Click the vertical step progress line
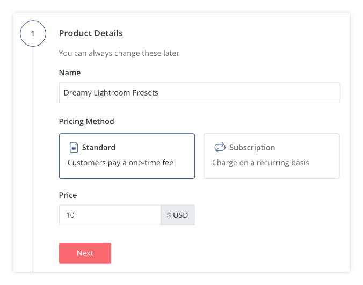 pyautogui.click(x=33, y=161)
